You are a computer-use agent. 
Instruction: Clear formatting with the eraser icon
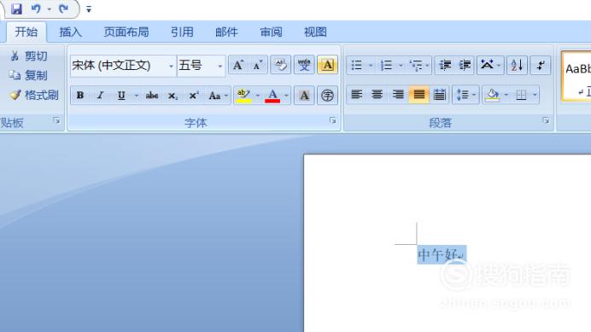(280, 65)
